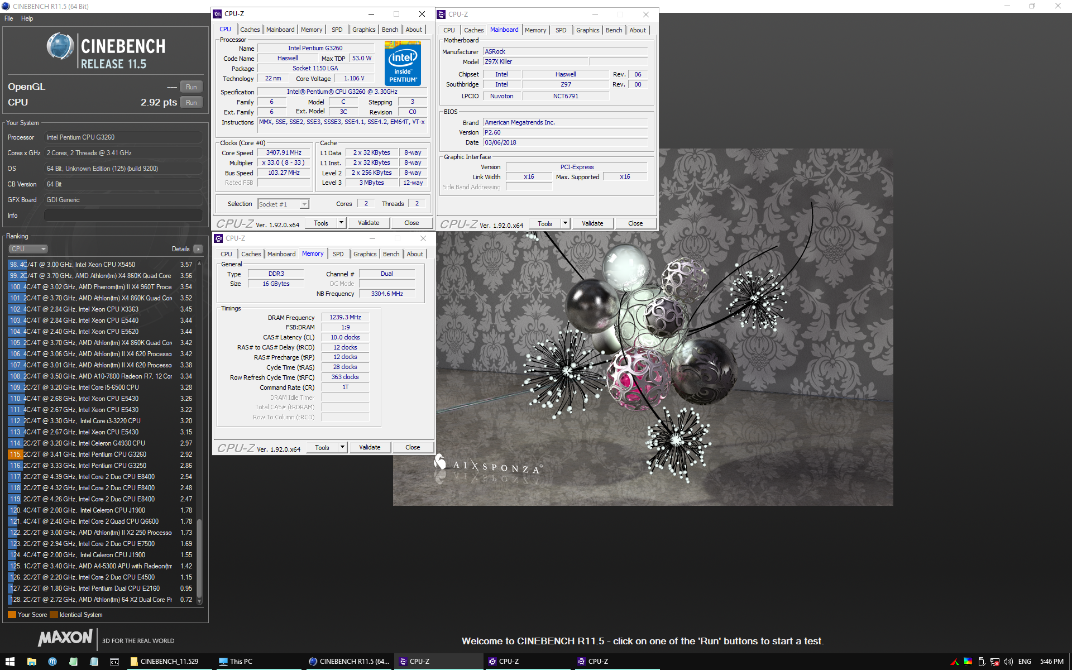Select ranking row 112 Intel Core i3-3220

coord(100,421)
